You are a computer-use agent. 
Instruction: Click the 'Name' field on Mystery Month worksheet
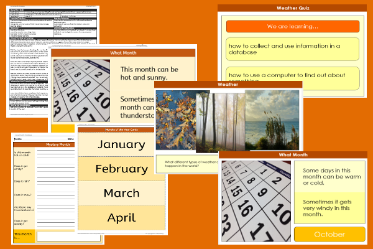pos(18,139)
